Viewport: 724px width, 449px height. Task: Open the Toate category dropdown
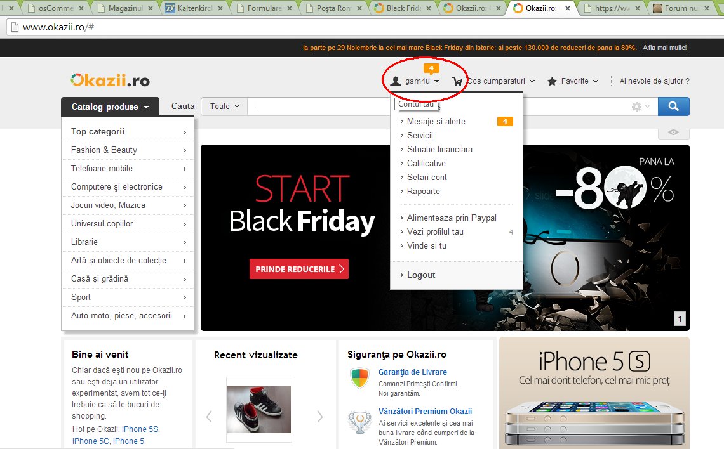point(224,107)
